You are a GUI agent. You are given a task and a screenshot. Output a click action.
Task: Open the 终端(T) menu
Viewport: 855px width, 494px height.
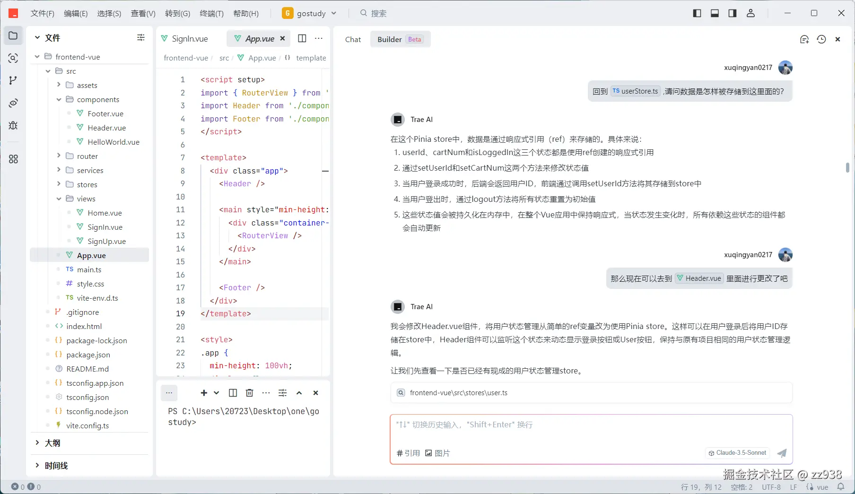tap(212, 13)
